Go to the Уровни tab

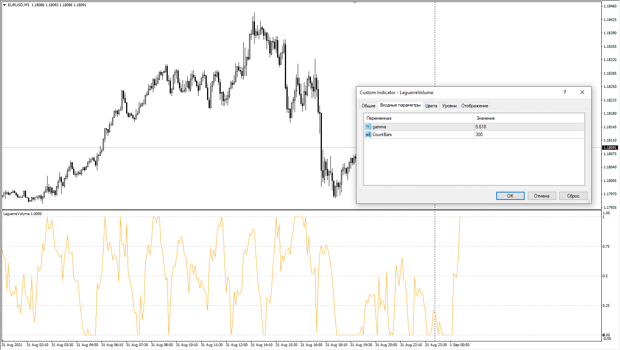coord(449,106)
